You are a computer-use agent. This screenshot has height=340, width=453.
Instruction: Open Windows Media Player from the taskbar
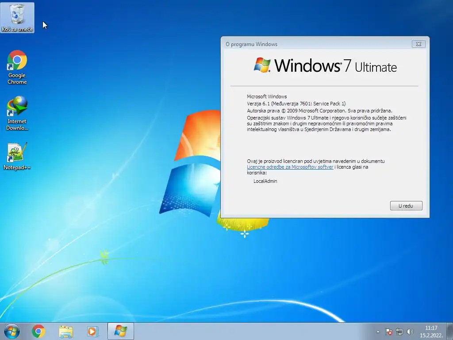(93, 331)
